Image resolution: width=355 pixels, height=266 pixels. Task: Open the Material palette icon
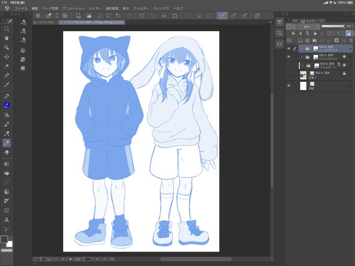(x=280, y=44)
